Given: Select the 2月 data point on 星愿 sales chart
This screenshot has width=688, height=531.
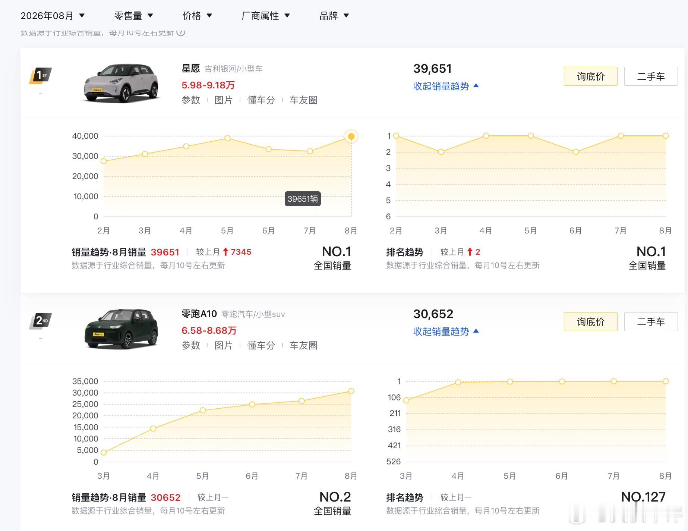Looking at the screenshot, I should tap(104, 161).
